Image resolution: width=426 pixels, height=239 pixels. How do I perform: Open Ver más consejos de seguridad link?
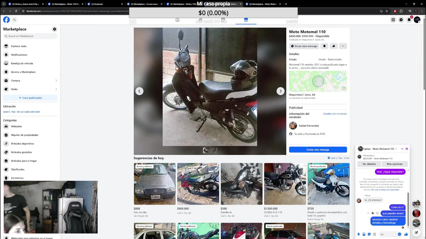pyautogui.click(x=385, y=190)
